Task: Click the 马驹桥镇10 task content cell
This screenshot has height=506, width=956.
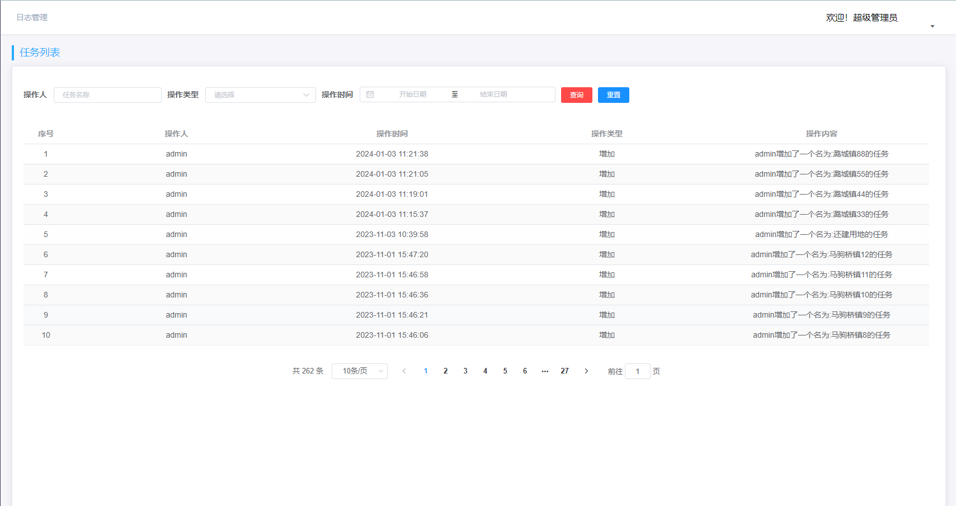Action: (822, 295)
